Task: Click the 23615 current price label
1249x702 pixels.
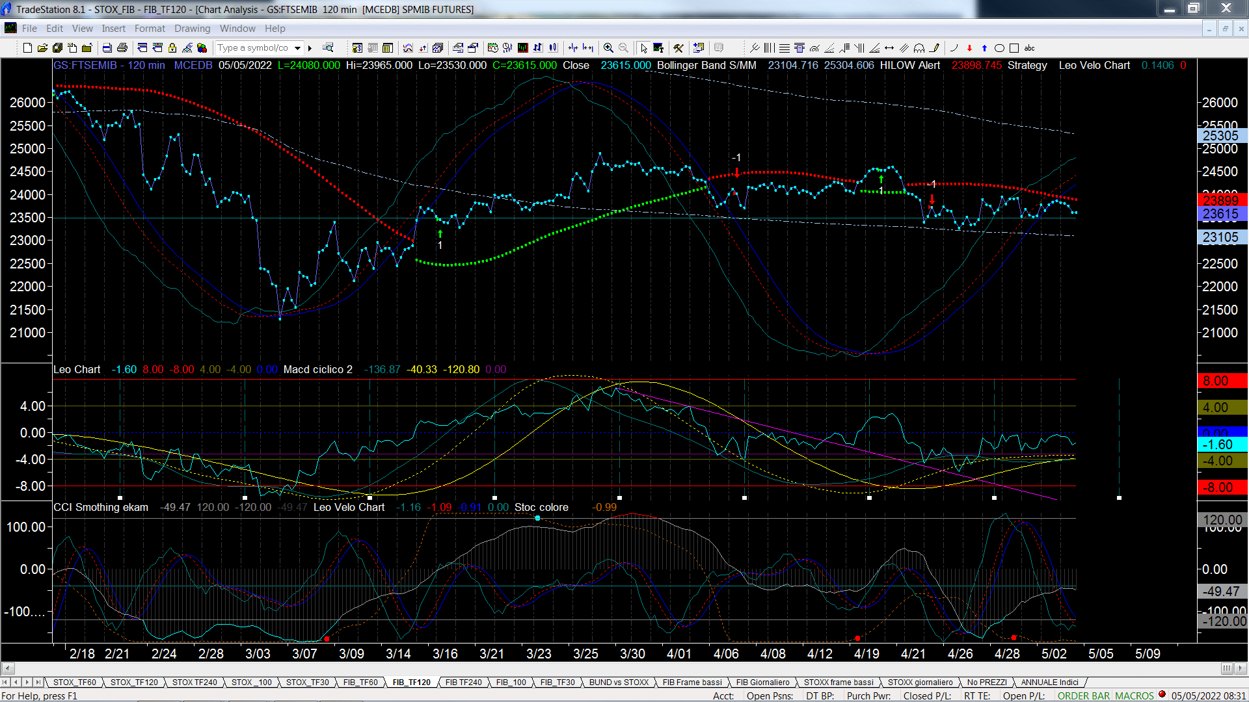Action: 1221,214
